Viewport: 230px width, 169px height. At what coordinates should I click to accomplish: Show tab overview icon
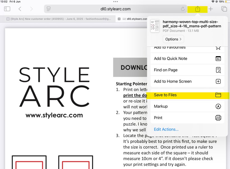(224, 9)
